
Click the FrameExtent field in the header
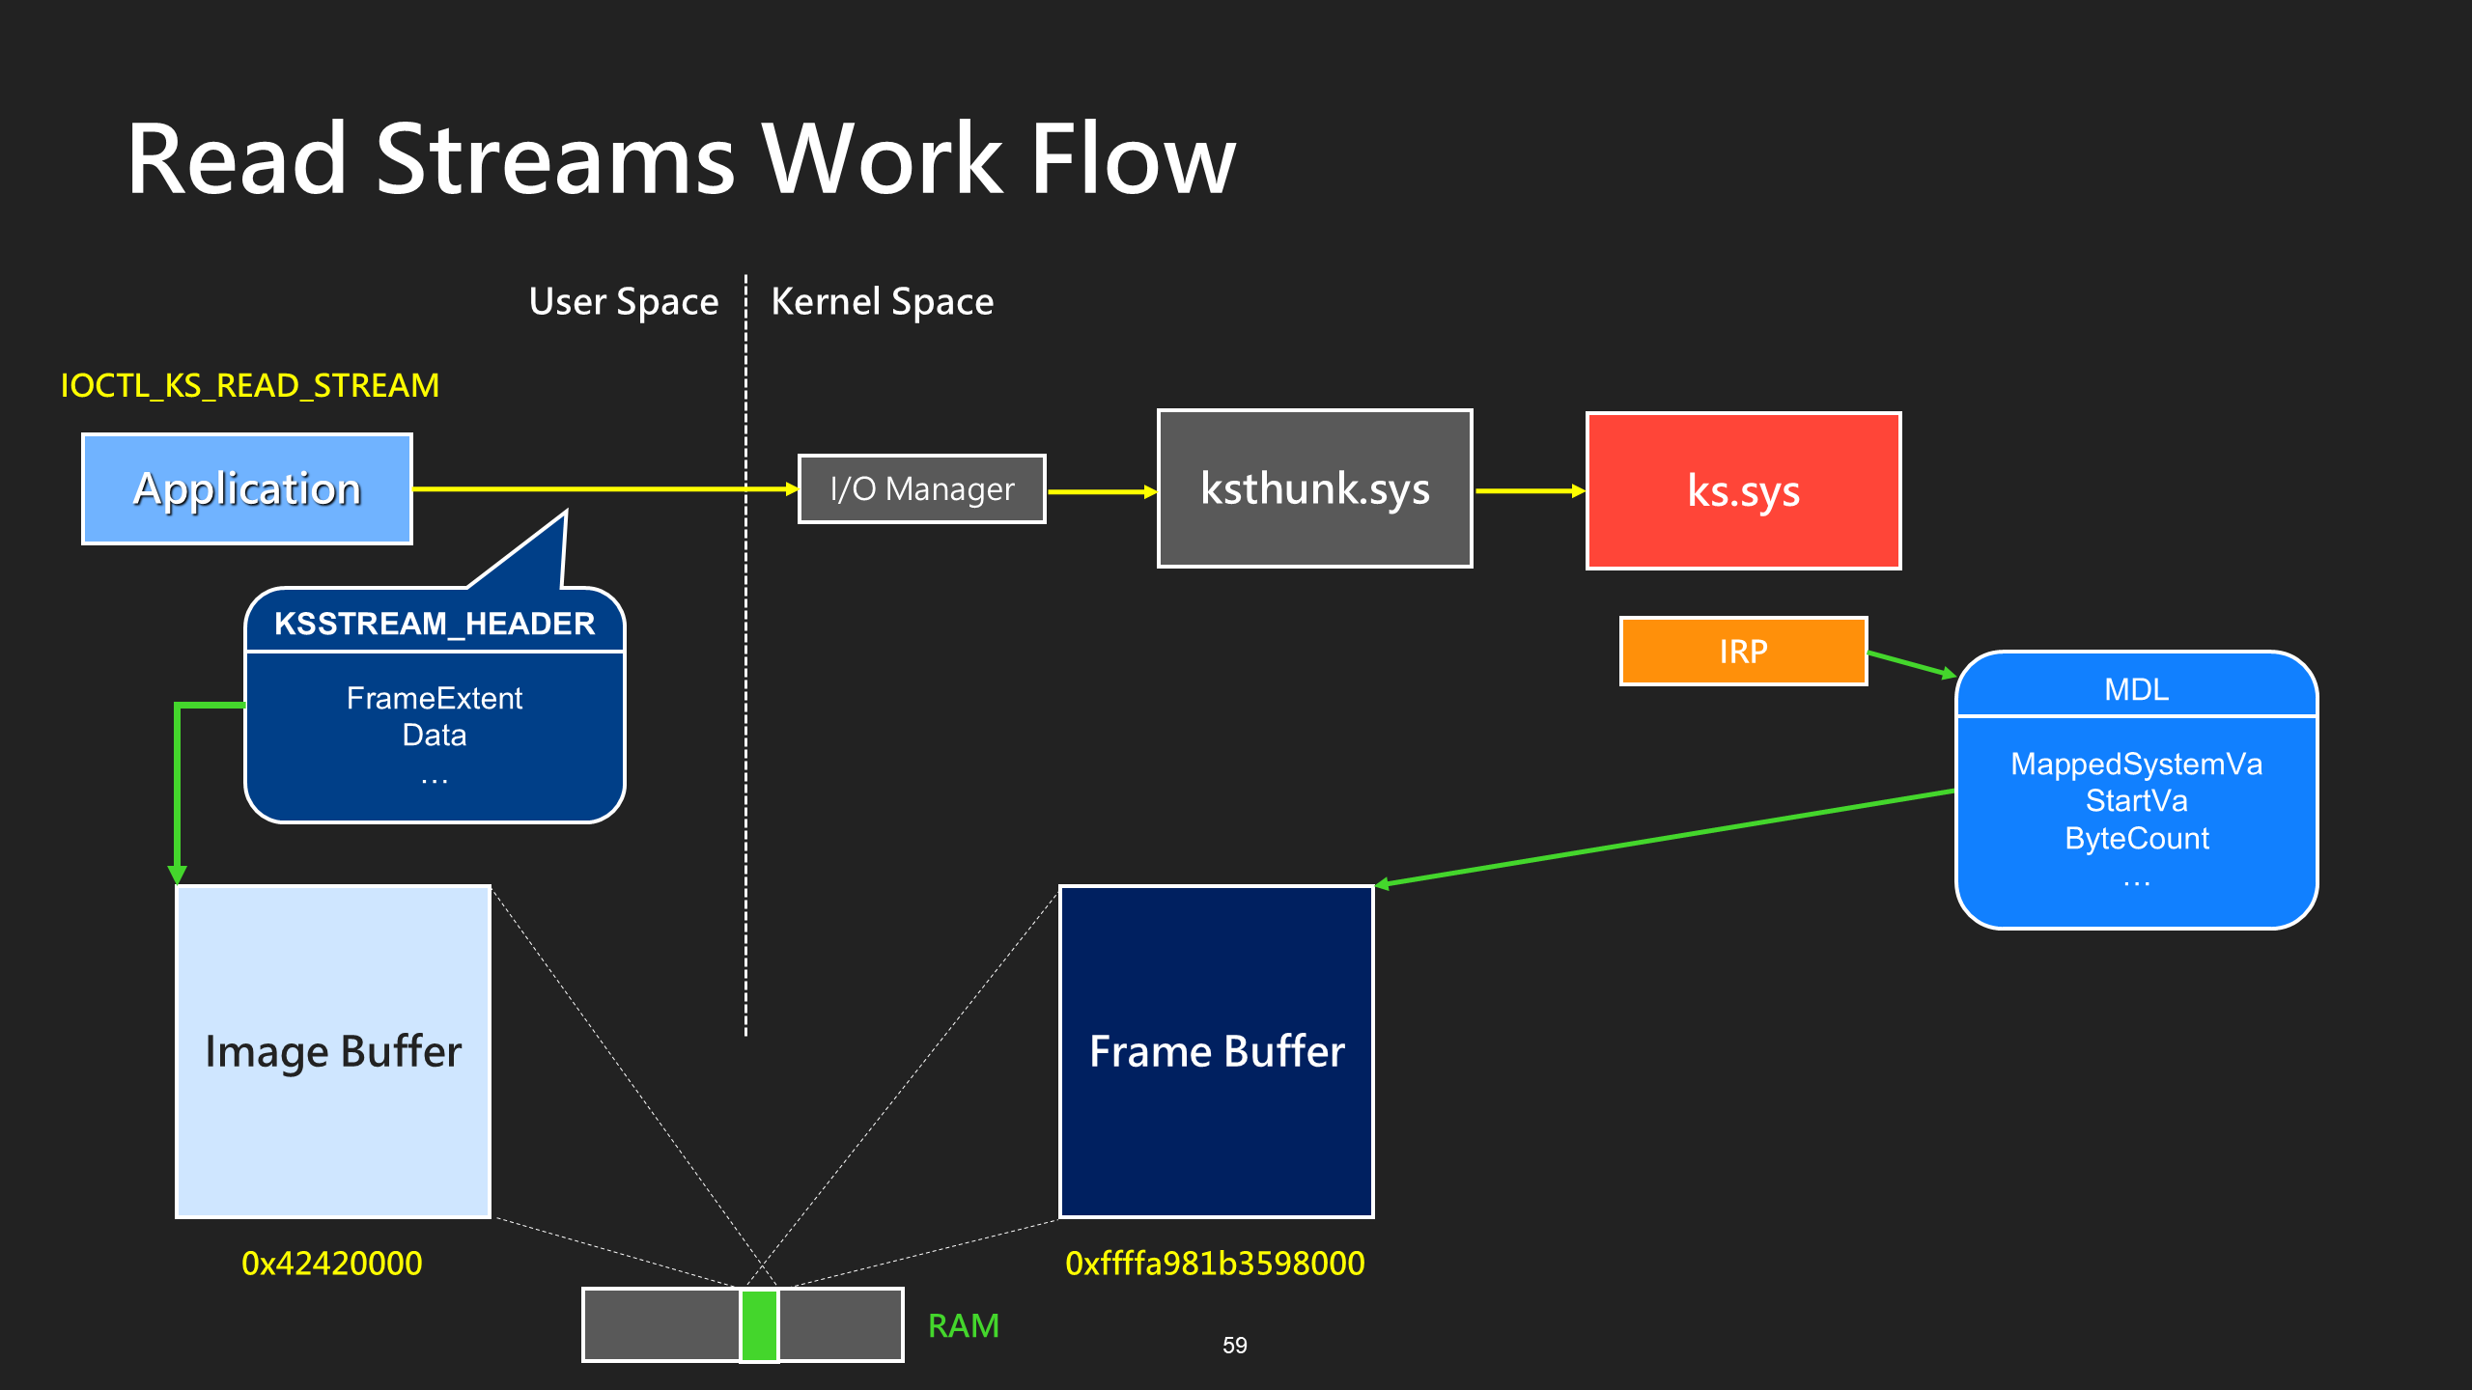435,698
